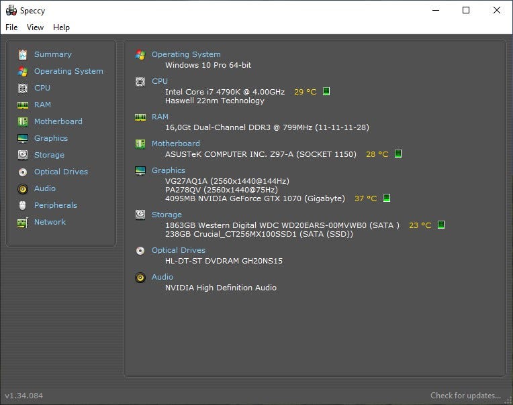Click Check for updates link

pyautogui.click(x=465, y=396)
